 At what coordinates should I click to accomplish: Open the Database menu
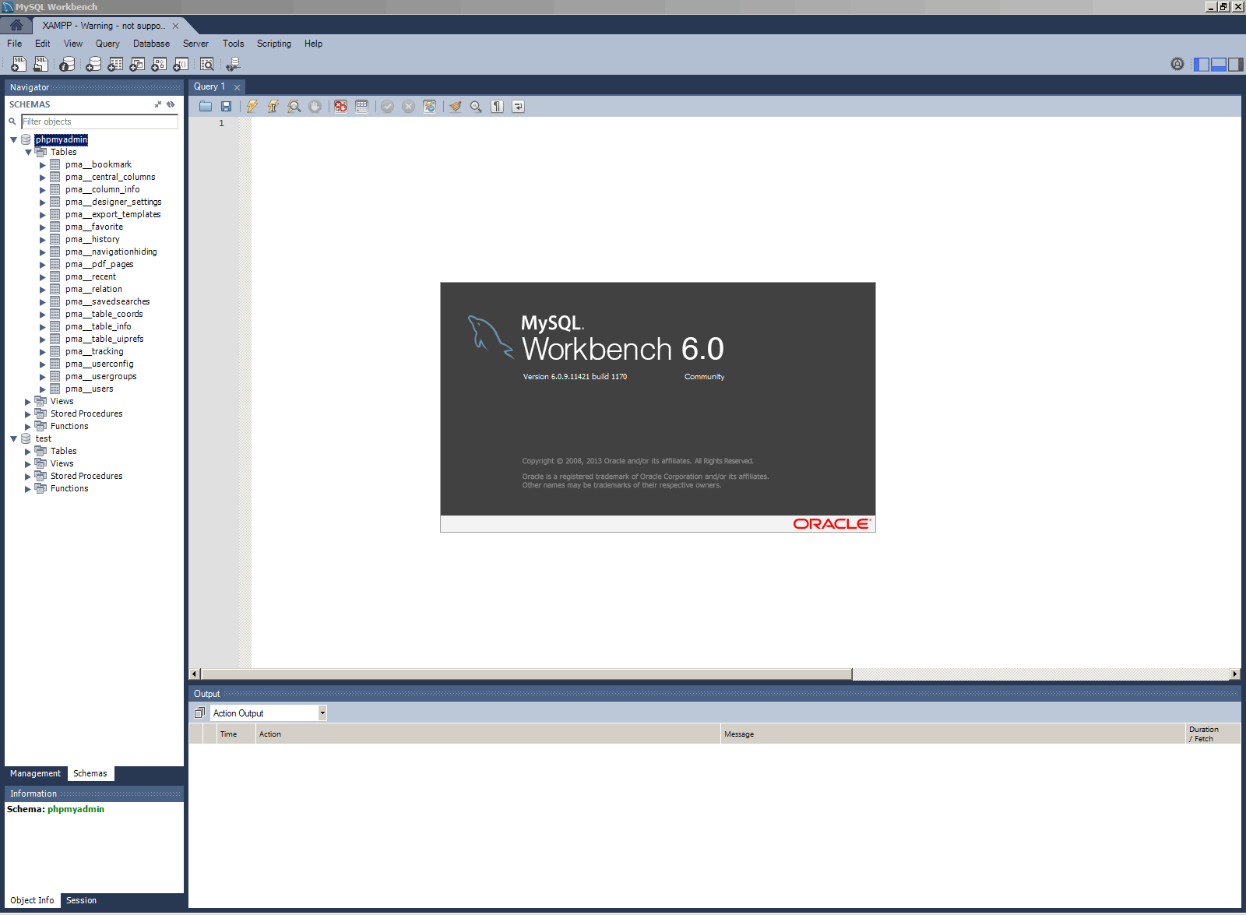point(151,44)
